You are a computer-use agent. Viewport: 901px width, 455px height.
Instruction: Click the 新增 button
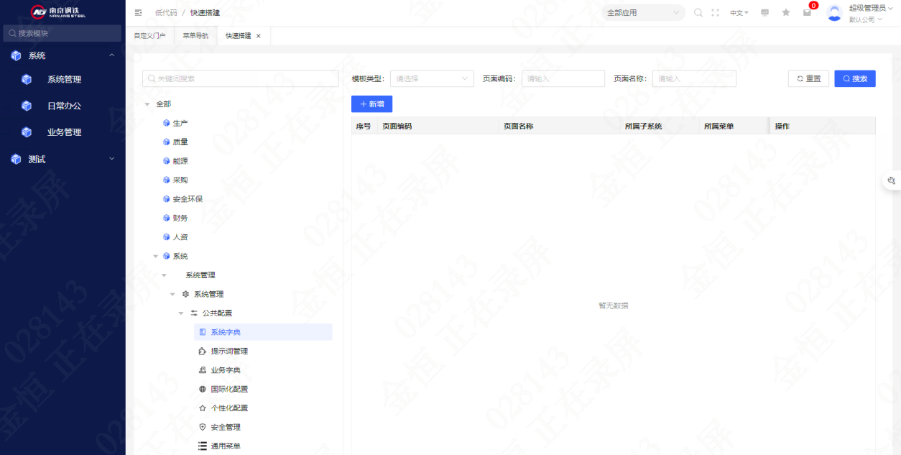(x=371, y=104)
